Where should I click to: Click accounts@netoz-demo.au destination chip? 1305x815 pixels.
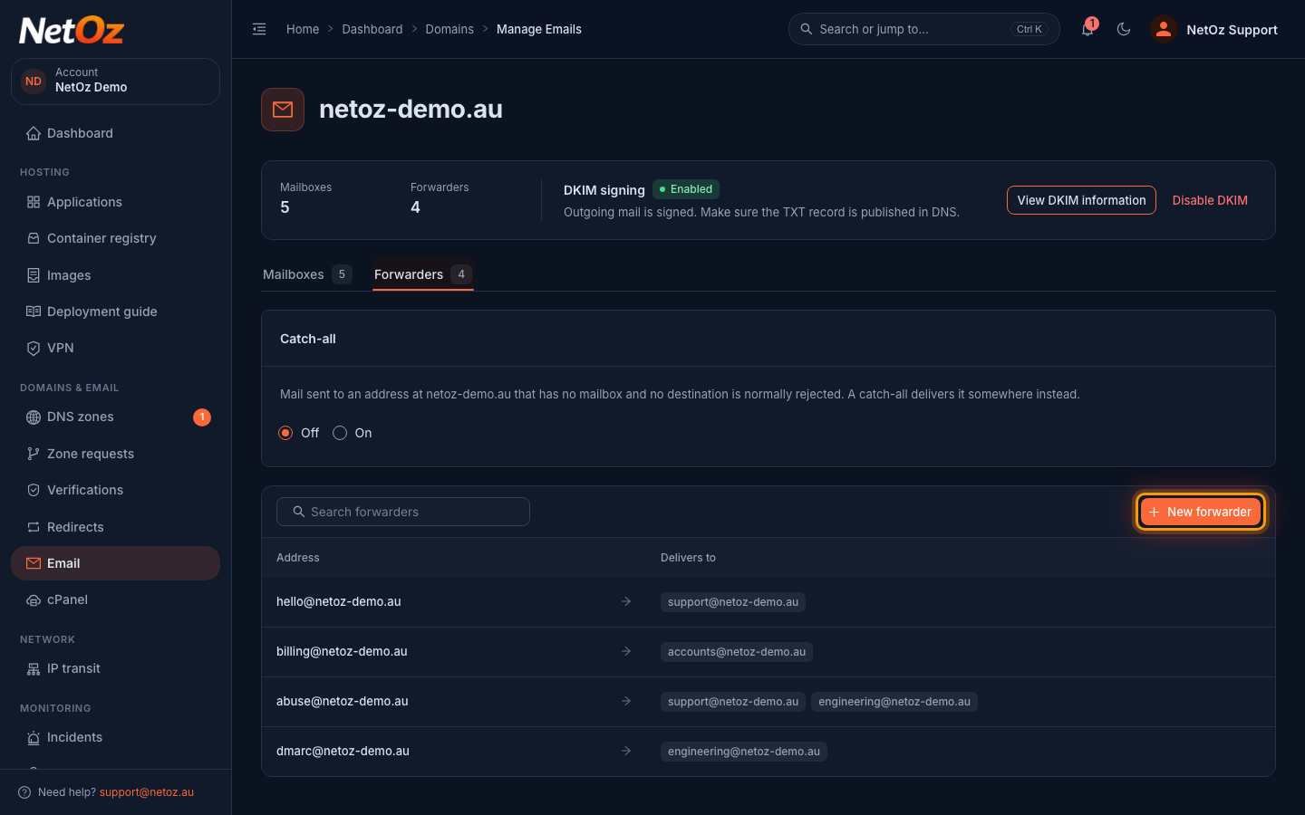tap(737, 652)
